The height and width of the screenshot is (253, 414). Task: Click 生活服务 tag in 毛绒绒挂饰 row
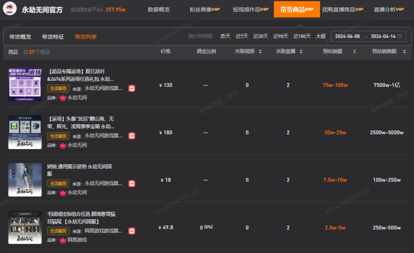(x=58, y=231)
